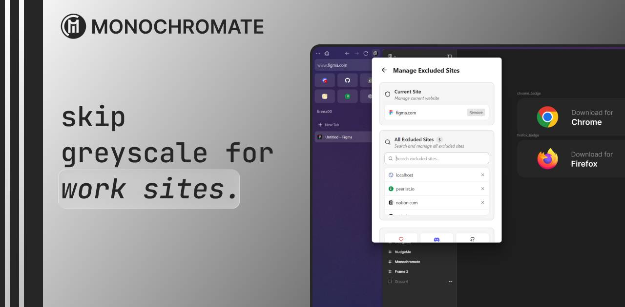Open the browser menu via the three dots
The height and width of the screenshot is (307, 625).
(x=318, y=53)
